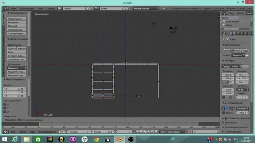Open the Редактор display mode dropdown

[238, 55]
